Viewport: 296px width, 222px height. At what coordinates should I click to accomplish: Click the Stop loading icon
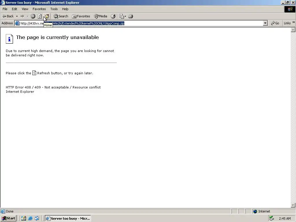coord(33,16)
